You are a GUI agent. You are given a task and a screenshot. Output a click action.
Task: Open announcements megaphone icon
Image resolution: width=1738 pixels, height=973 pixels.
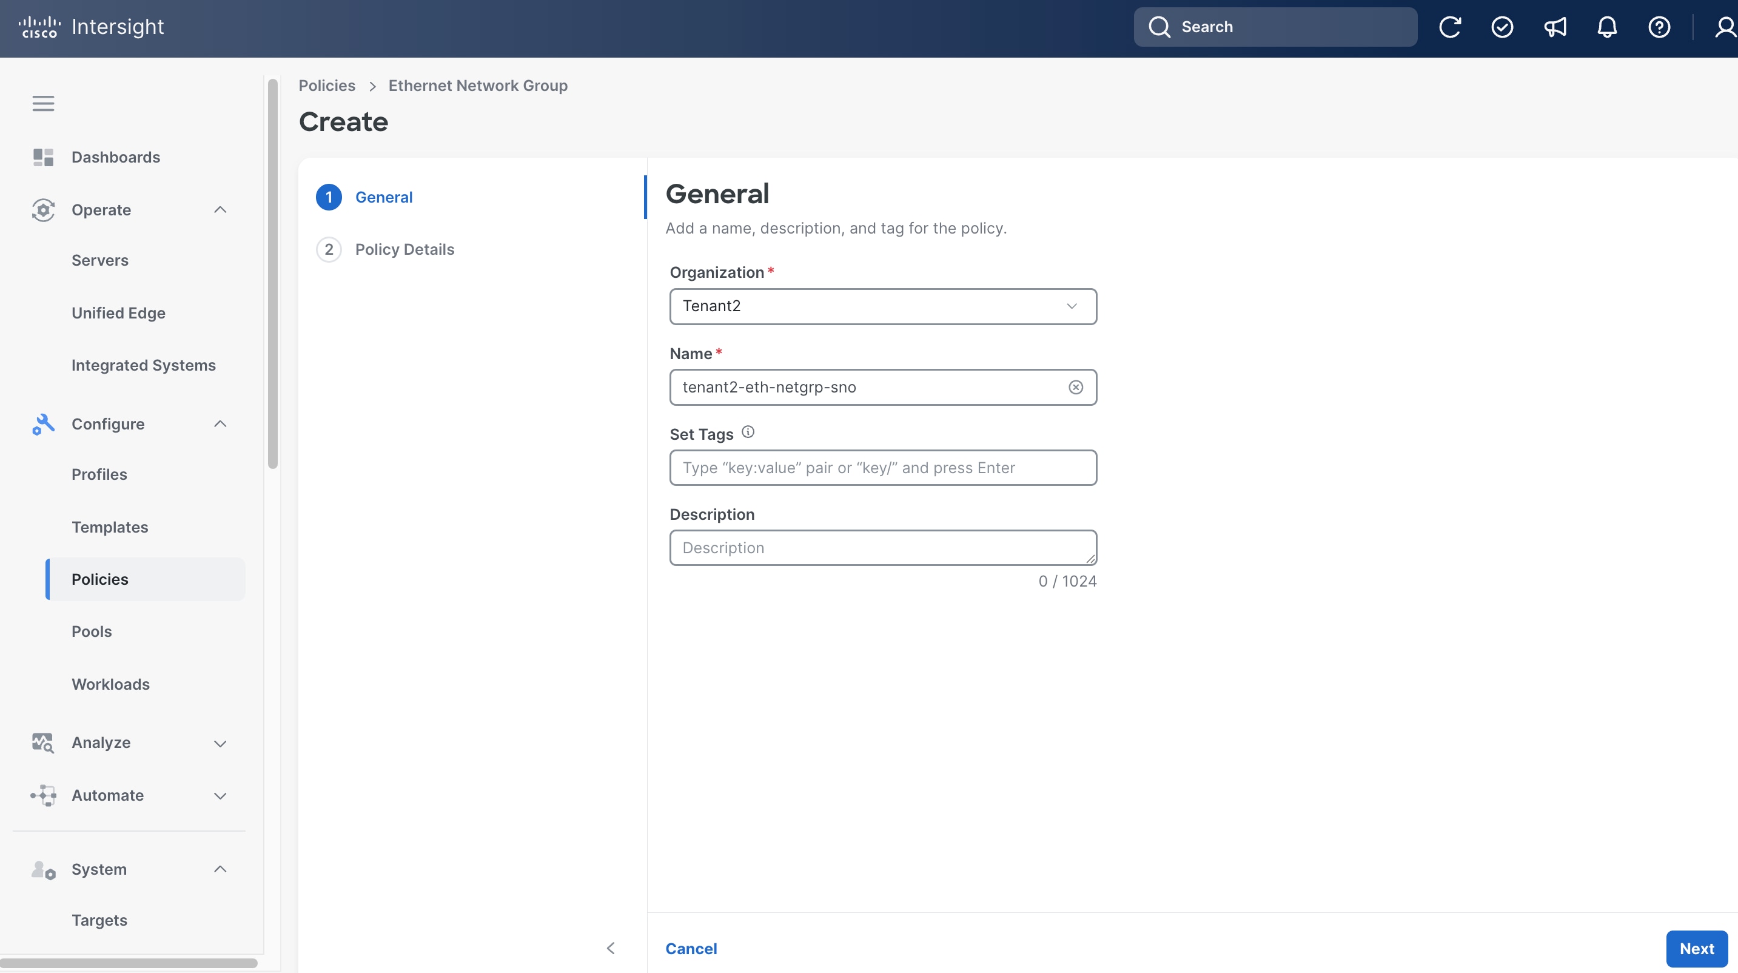(1554, 27)
